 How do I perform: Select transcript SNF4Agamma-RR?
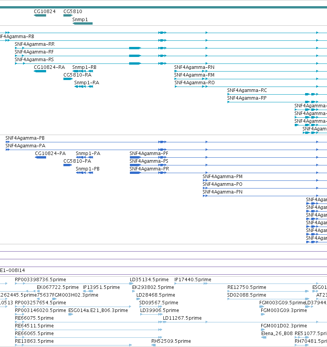[35, 44]
